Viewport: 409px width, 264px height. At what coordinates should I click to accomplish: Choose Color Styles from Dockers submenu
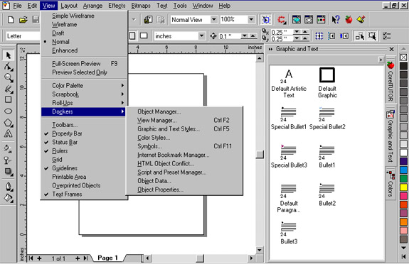(x=154, y=138)
